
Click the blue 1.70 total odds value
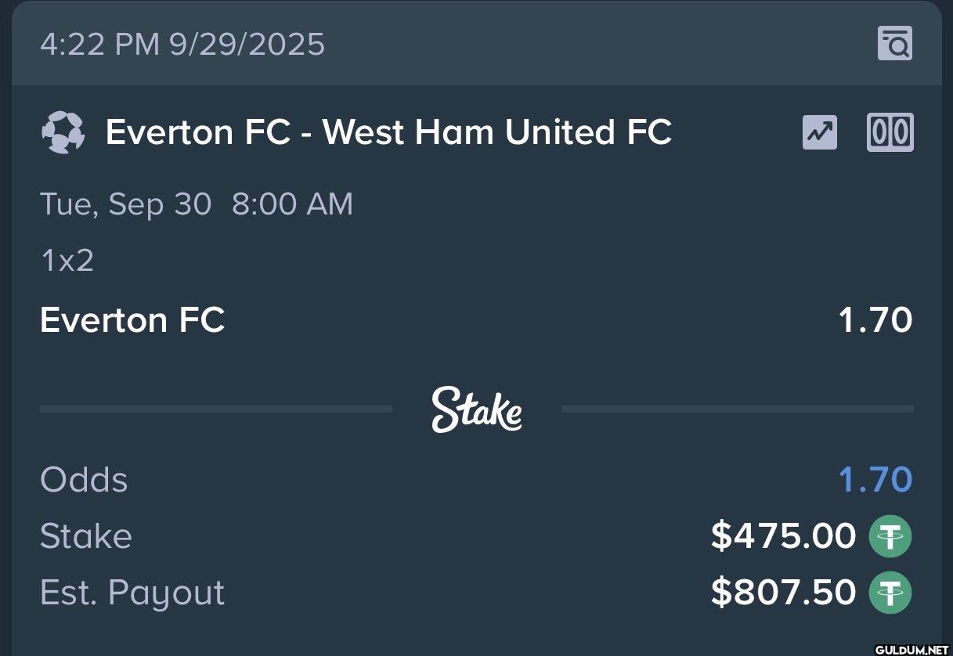875,480
